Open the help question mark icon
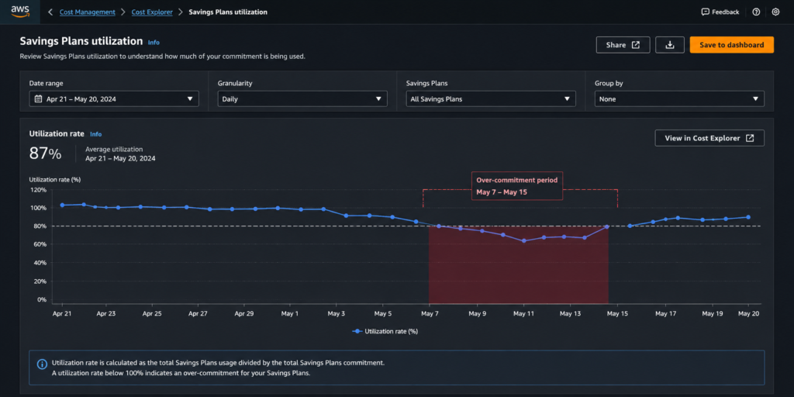The height and width of the screenshot is (397, 794). pyautogui.click(x=756, y=12)
